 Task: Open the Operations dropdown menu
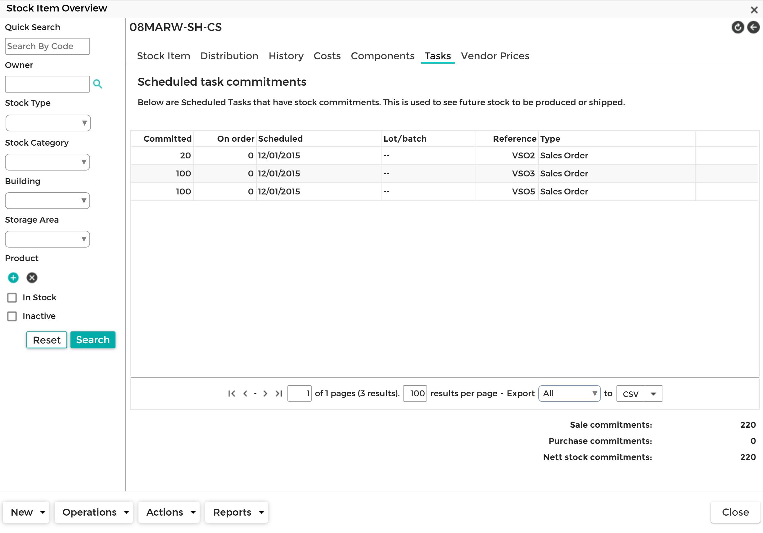[94, 512]
